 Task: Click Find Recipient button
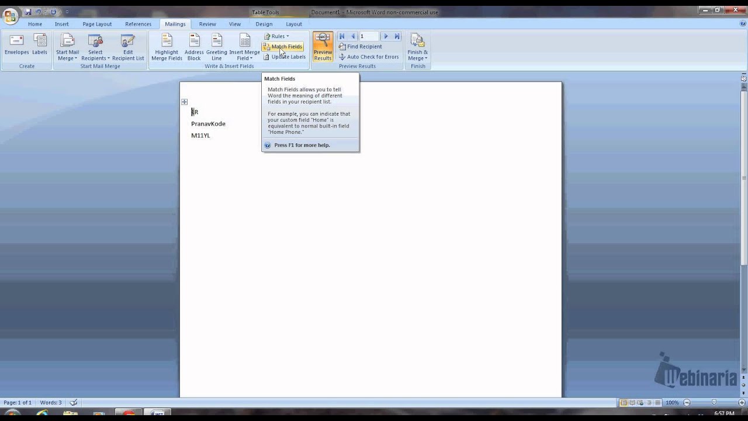[x=360, y=47]
